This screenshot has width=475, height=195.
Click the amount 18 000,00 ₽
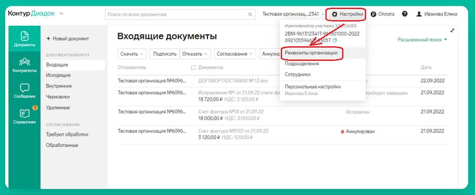coord(210,118)
